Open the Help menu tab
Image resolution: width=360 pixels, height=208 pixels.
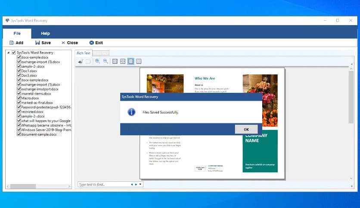[45, 34]
